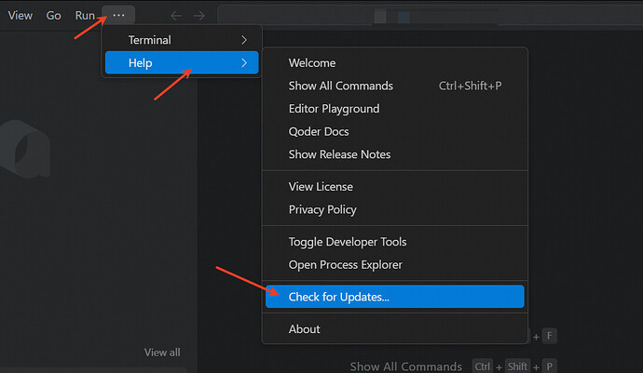Screen dimensions: 643x373
Task: Open Qoder Docs
Action: click(x=321, y=131)
